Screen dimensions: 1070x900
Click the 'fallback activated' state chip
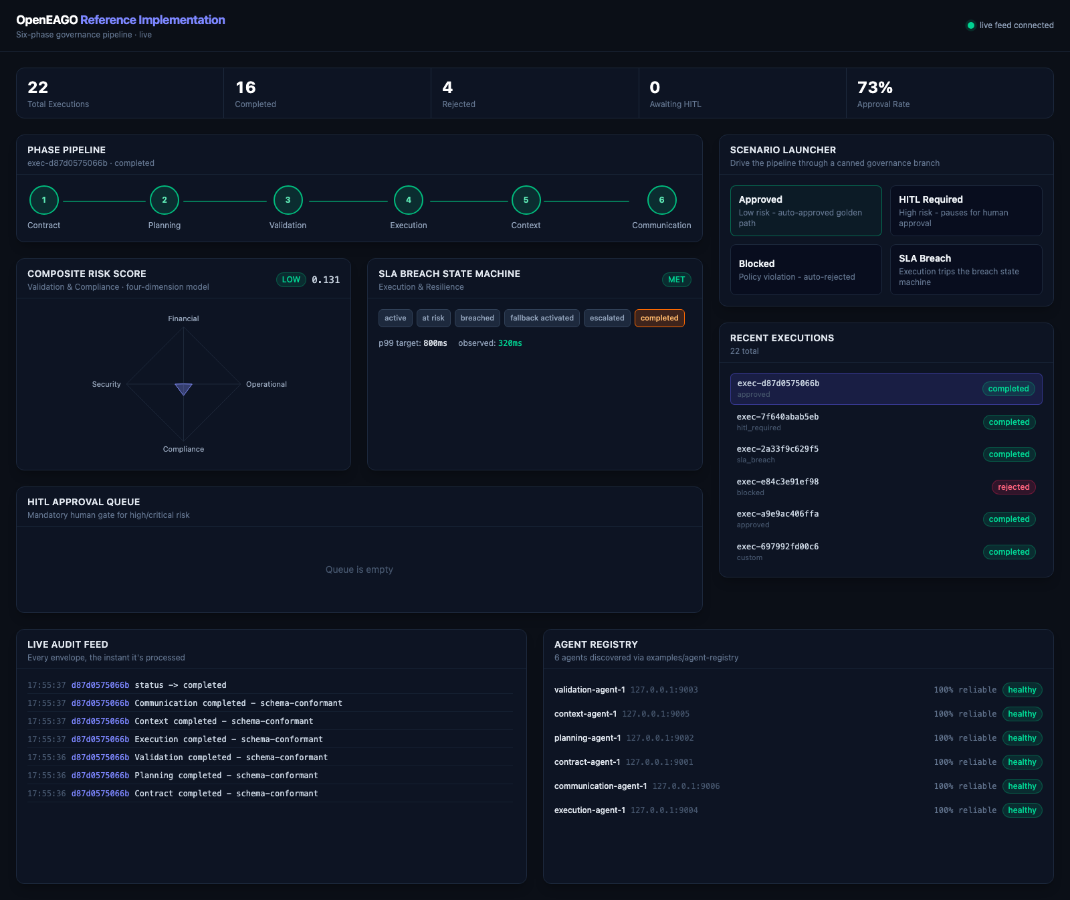coord(542,318)
